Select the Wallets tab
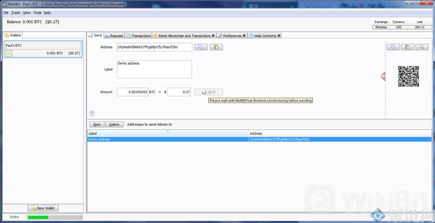This screenshot has height=223, width=435. (13, 35)
